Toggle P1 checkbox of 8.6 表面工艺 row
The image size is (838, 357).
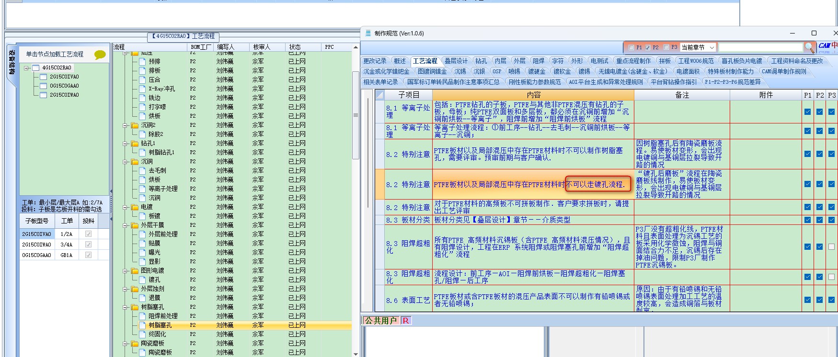(x=808, y=300)
